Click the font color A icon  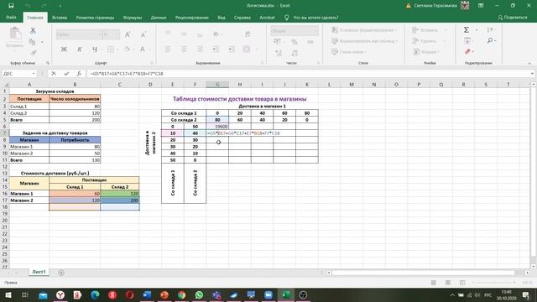coord(143,49)
